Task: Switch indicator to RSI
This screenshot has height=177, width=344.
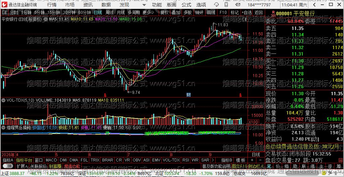Action: 185,160
